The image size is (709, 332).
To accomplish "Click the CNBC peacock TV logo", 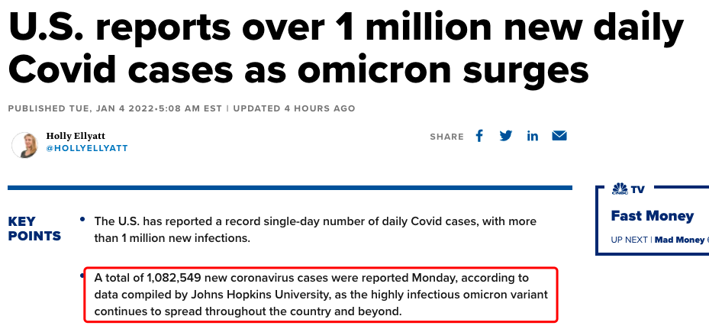I will pos(628,189).
